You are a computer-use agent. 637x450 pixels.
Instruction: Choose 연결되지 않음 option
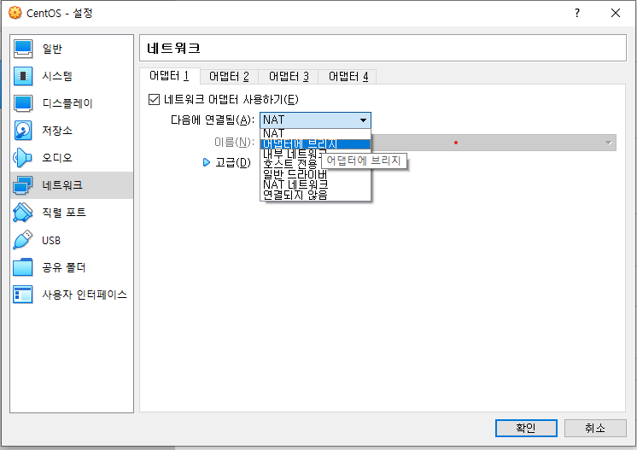click(x=315, y=195)
